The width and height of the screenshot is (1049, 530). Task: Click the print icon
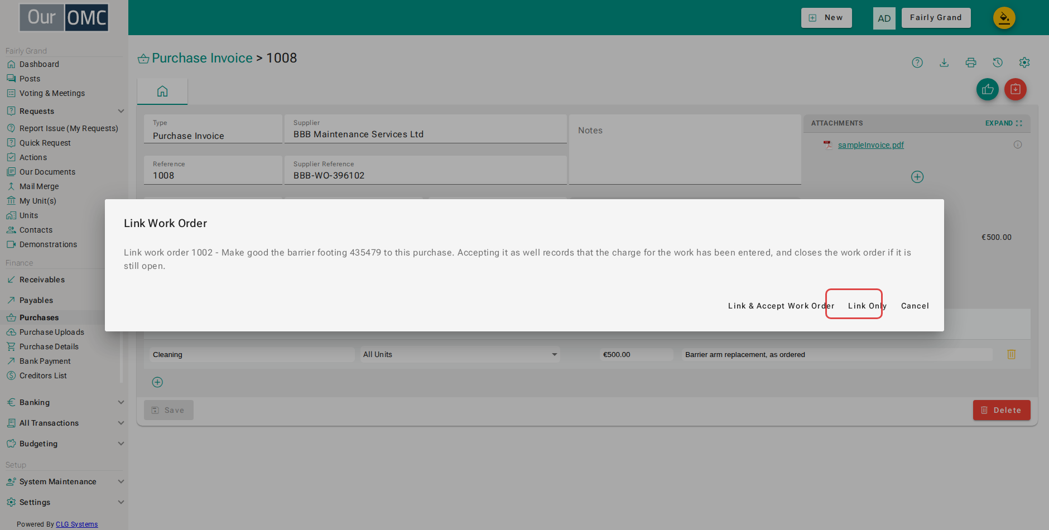(x=971, y=62)
